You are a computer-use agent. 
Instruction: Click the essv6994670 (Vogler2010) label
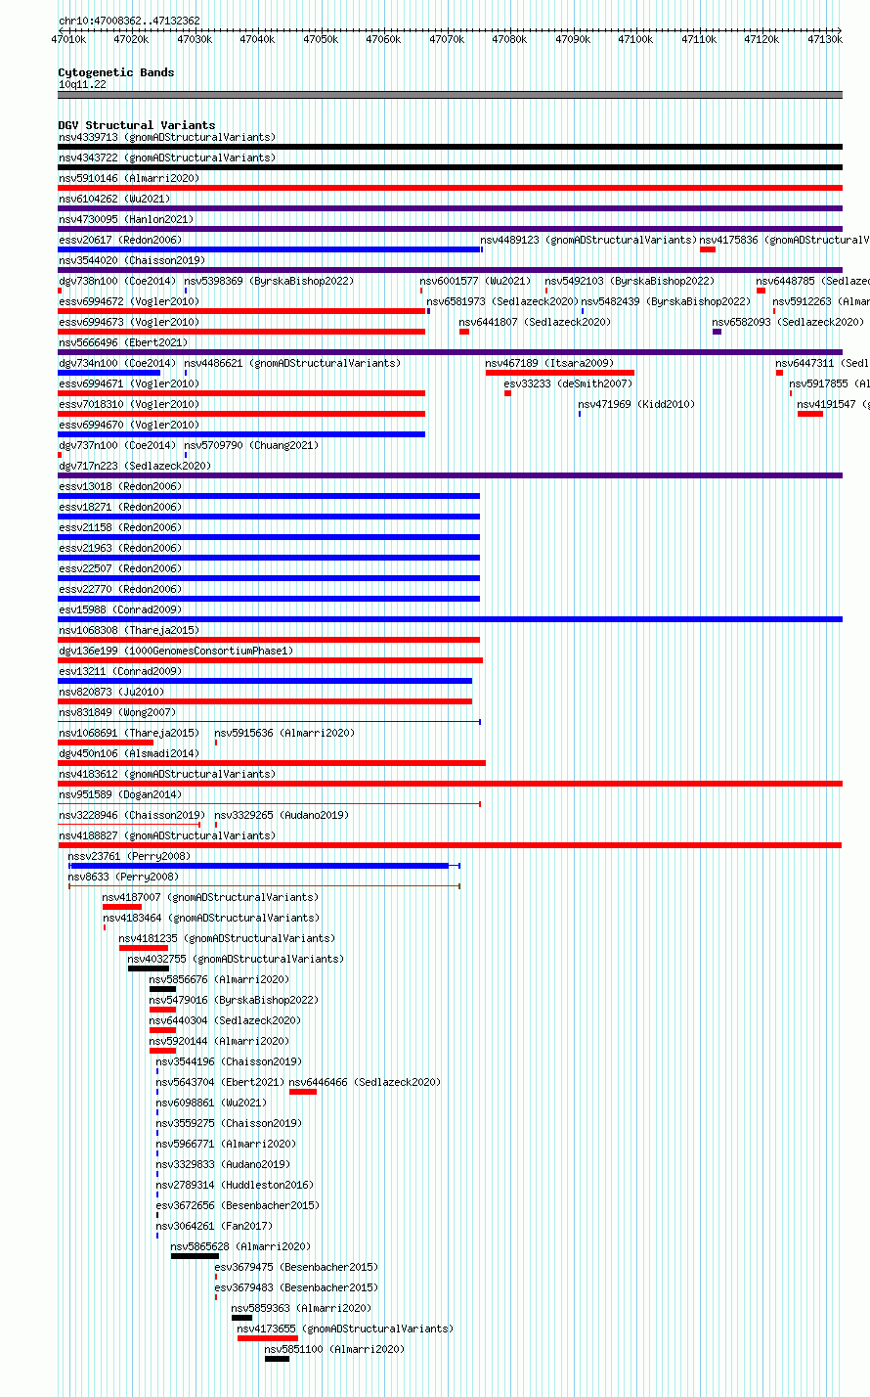129,425
